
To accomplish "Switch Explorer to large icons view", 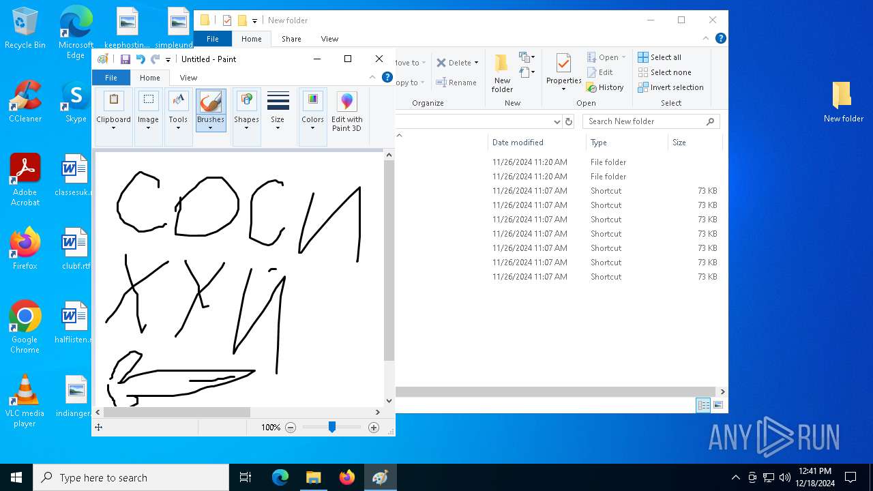I will pyautogui.click(x=717, y=405).
